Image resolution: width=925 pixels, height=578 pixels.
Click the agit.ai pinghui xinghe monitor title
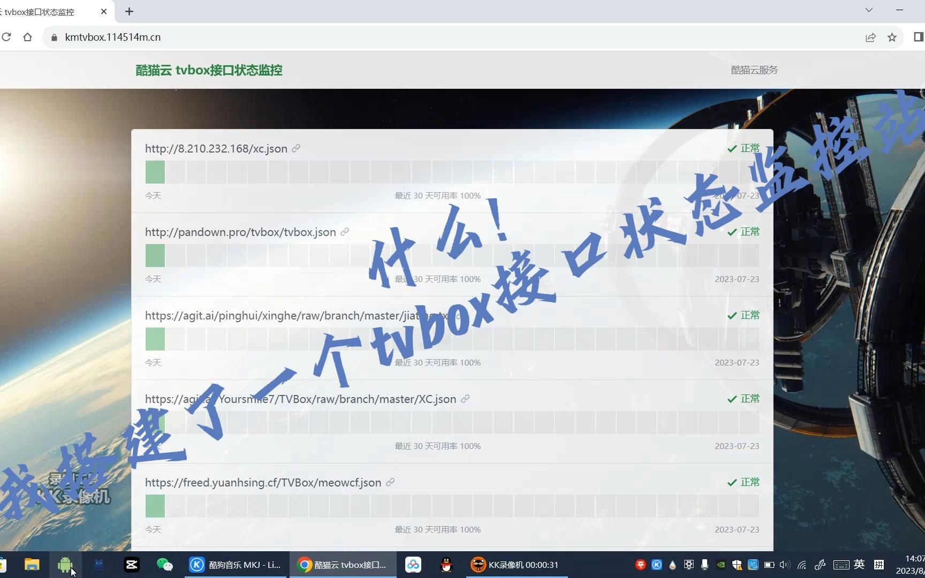[297, 316]
